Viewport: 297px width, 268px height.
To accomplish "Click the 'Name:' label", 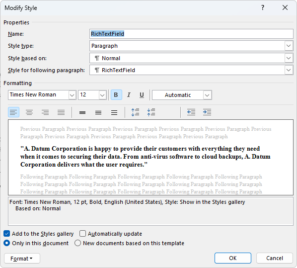I will click(16, 34).
